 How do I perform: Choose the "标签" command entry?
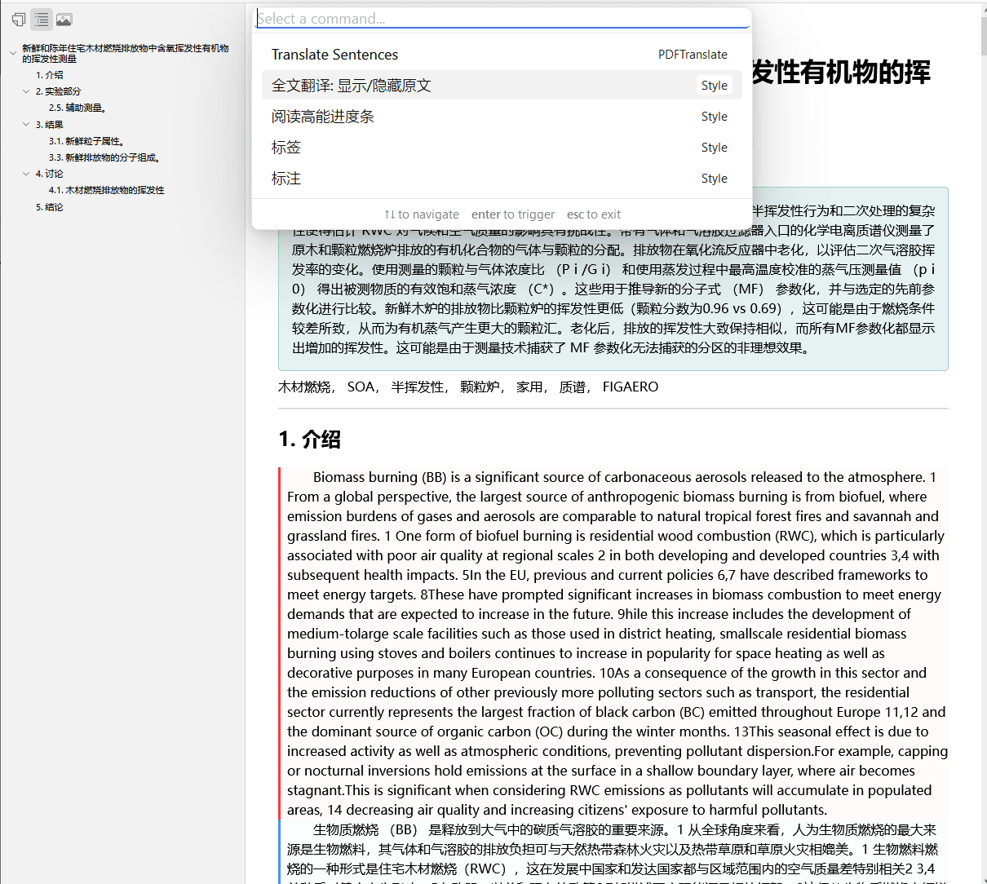[286, 148]
